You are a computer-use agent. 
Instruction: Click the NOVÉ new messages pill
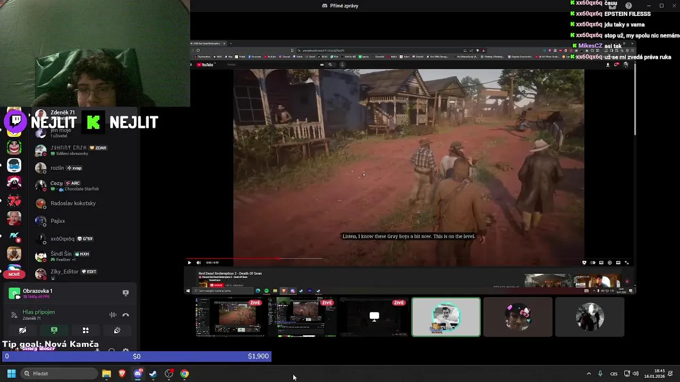click(x=14, y=274)
